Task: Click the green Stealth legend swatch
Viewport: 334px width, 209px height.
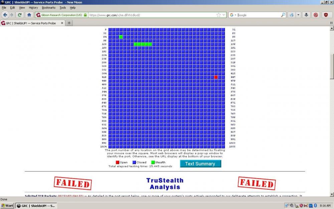Action: pyautogui.click(x=153, y=162)
